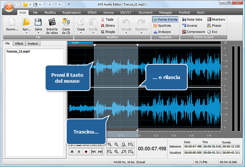Click the selection Inizio time field
245x167 pixels.
[x=192, y=147]
